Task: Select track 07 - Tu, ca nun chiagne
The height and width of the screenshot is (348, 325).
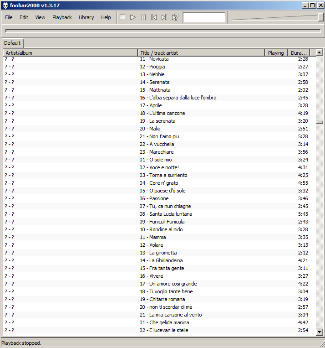Action: (157, 207)
